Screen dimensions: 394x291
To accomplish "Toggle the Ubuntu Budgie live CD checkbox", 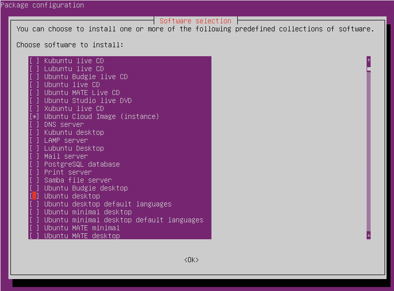I will pyautogui.click(x=34, y=77).
